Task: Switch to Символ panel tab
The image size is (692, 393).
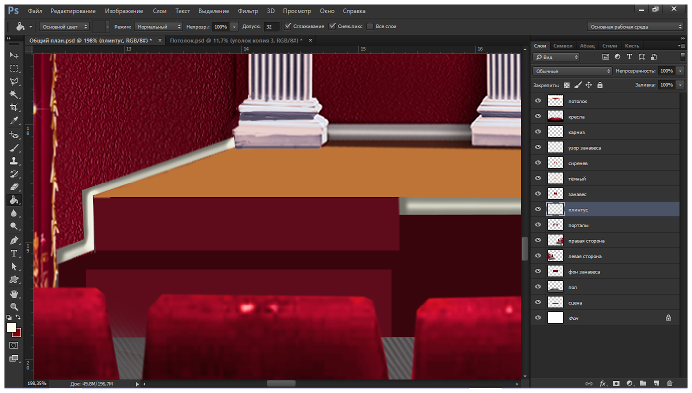Action: (x=563, y=45)
